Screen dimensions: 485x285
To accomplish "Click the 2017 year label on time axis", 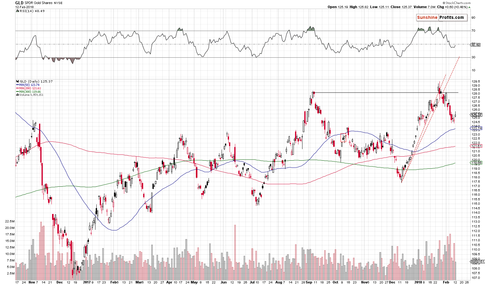I will [x=86, y=283].
